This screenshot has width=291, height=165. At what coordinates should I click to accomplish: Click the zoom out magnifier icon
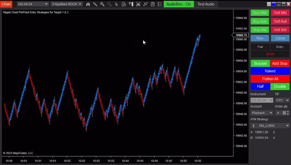pos(109,4)
